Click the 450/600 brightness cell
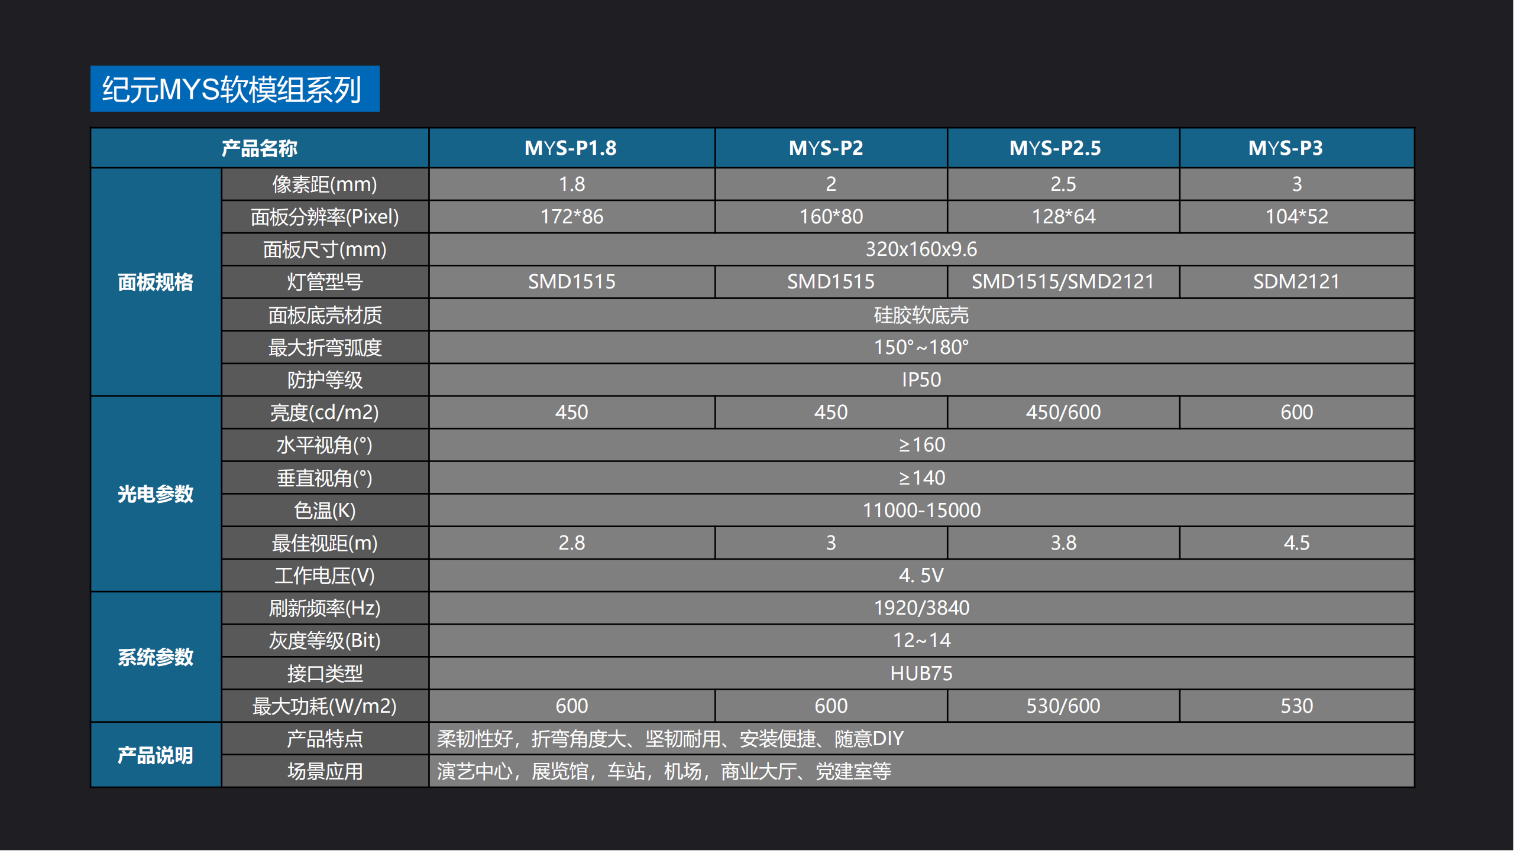The height and width of the screenshot is (851, 1514). (x=1063, y=412)
